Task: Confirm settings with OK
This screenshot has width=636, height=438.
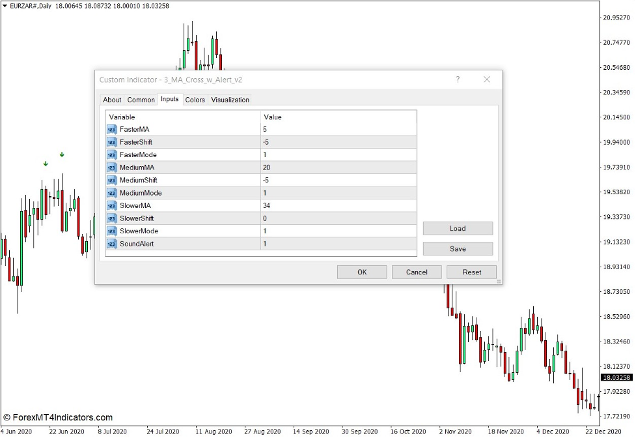Action: click(x=361, y=272)
